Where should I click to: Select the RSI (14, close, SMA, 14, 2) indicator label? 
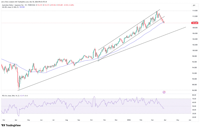coord(11,96)
